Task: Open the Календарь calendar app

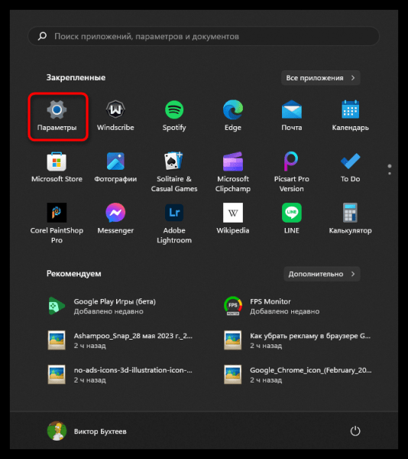Action: click(350, 116)
